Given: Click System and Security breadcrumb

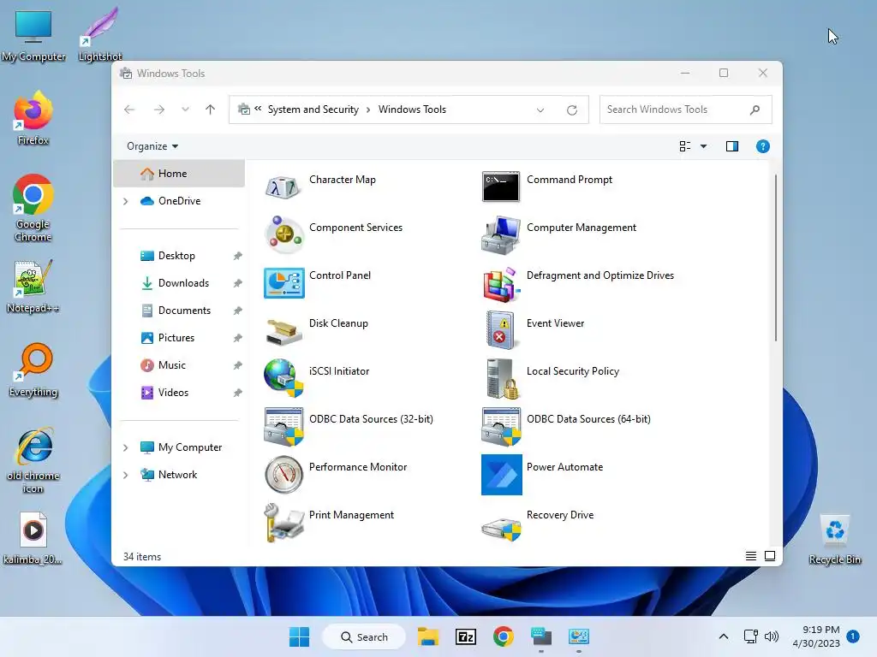Looking at the screenshot, I should (x=313, y=109).
